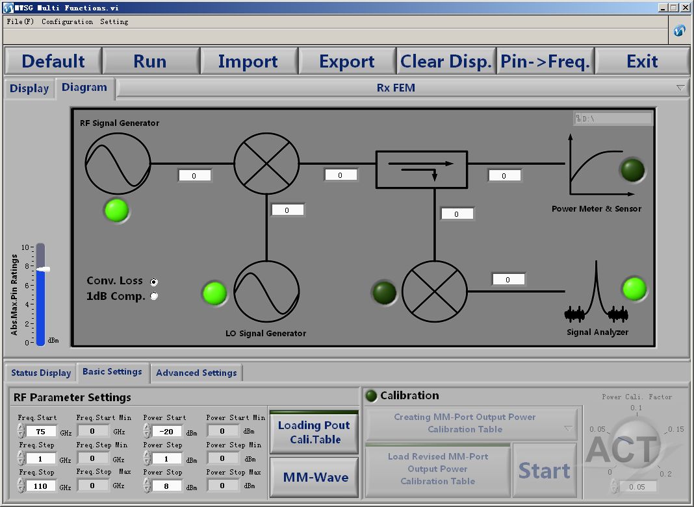The height and width of the screenshot is (507, 694).
Task: Select the 1dB Comp. radio button
Action: [x=154, y=297]
